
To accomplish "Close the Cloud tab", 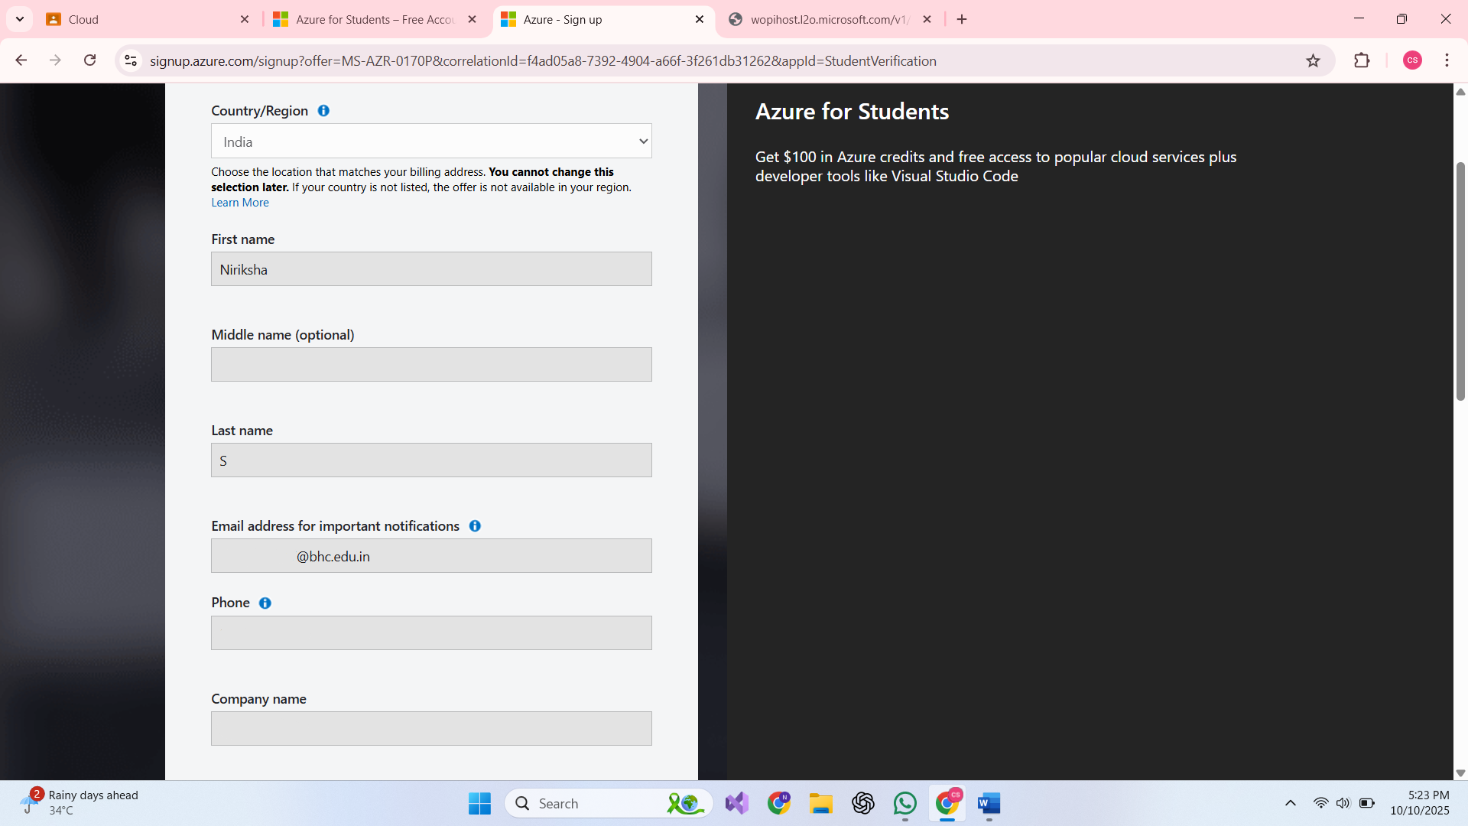I will (x=245, y=19).
